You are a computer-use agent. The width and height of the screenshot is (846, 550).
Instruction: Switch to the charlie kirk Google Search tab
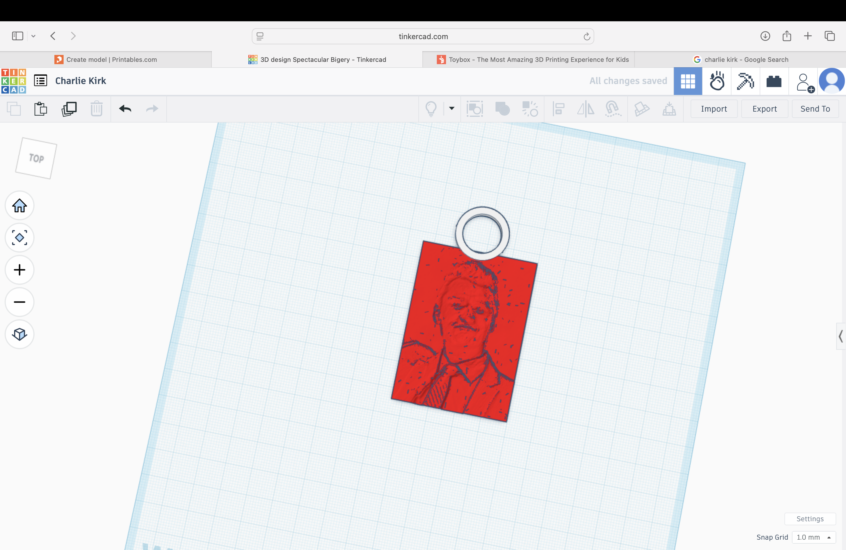[x=740, y=59]
